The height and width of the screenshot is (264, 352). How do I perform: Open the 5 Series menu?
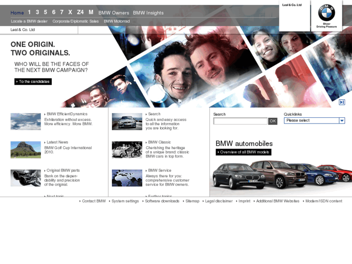tap(46, 12)
